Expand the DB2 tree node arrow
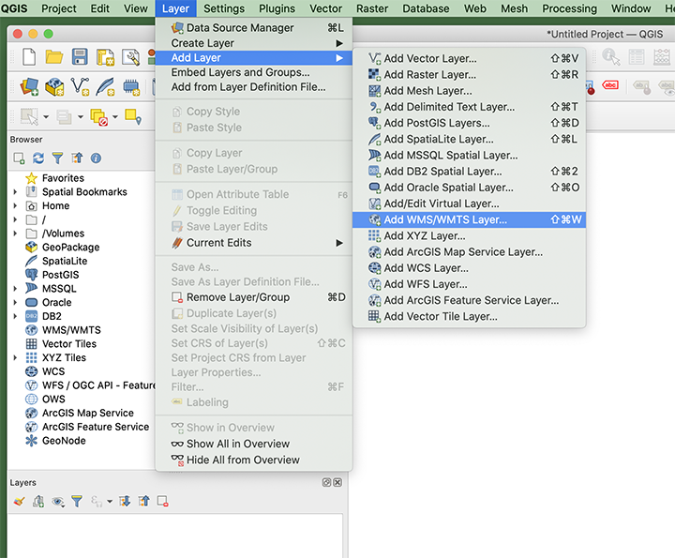The image size is (675, 558). (15, 316)
